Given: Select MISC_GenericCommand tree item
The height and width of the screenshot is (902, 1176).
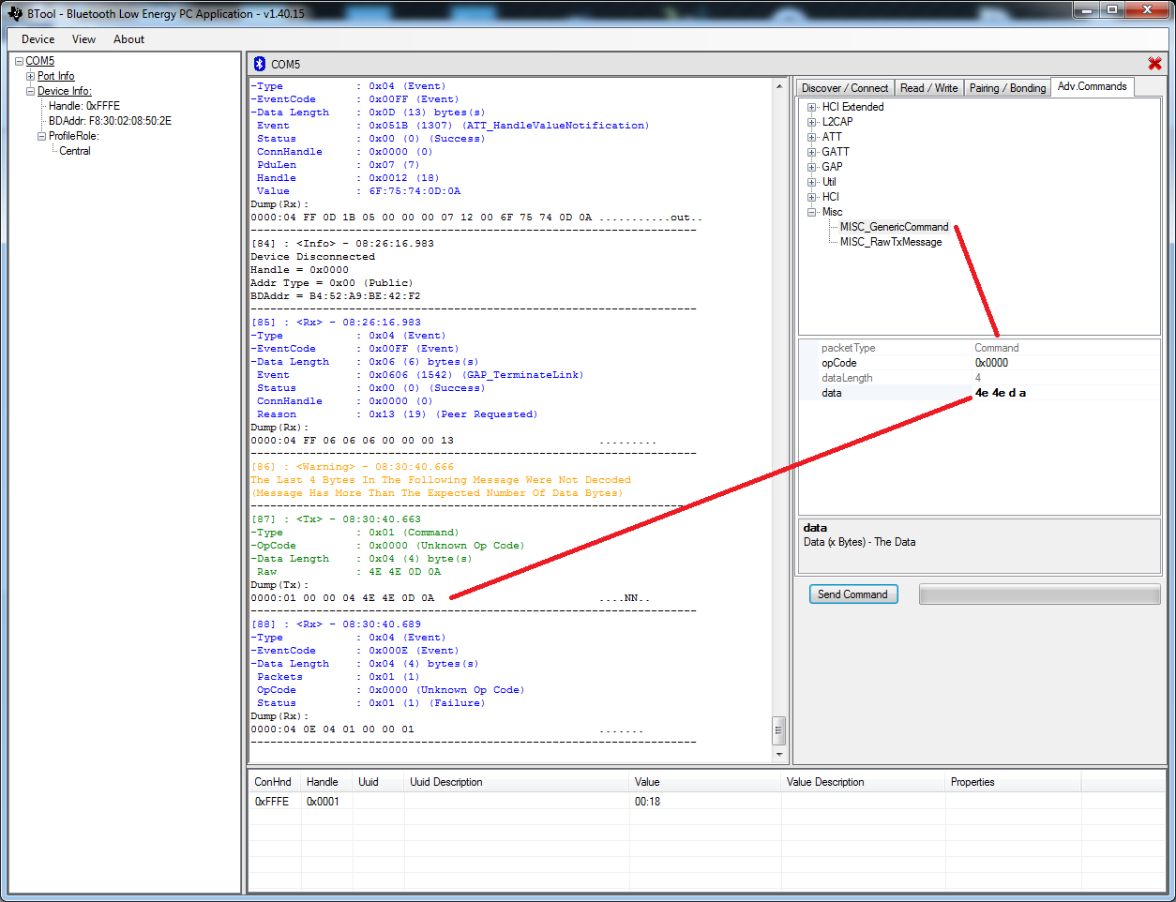Looking at the screenshot, I should [x=894, y=227].
